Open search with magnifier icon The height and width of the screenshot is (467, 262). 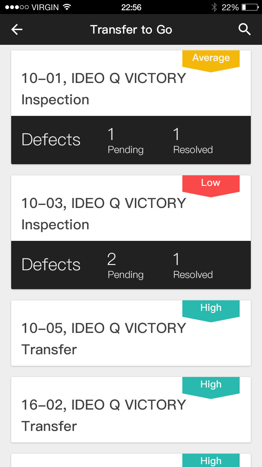coord(245,30)
